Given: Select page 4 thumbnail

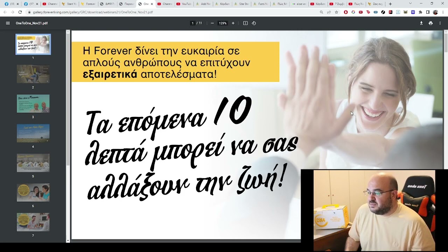Looking at the screenshot, I should 33,133.
